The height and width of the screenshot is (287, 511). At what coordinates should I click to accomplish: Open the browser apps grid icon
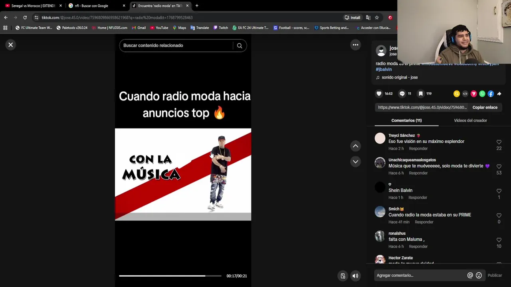5,28
